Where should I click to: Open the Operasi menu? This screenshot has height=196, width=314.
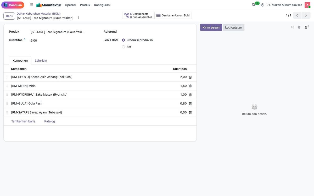[x=70, y=5]
